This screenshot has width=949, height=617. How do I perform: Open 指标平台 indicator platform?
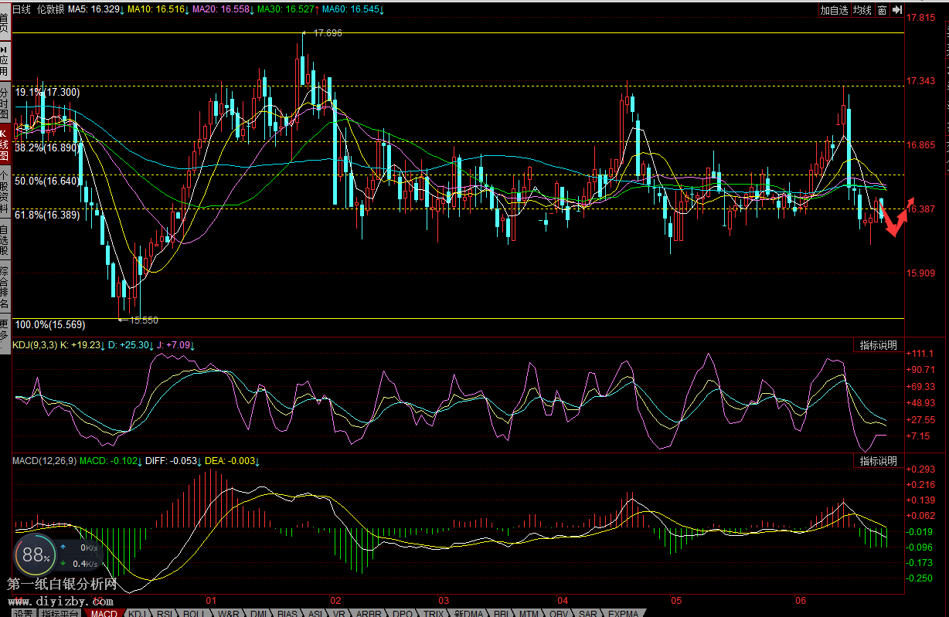click(60, 612)
